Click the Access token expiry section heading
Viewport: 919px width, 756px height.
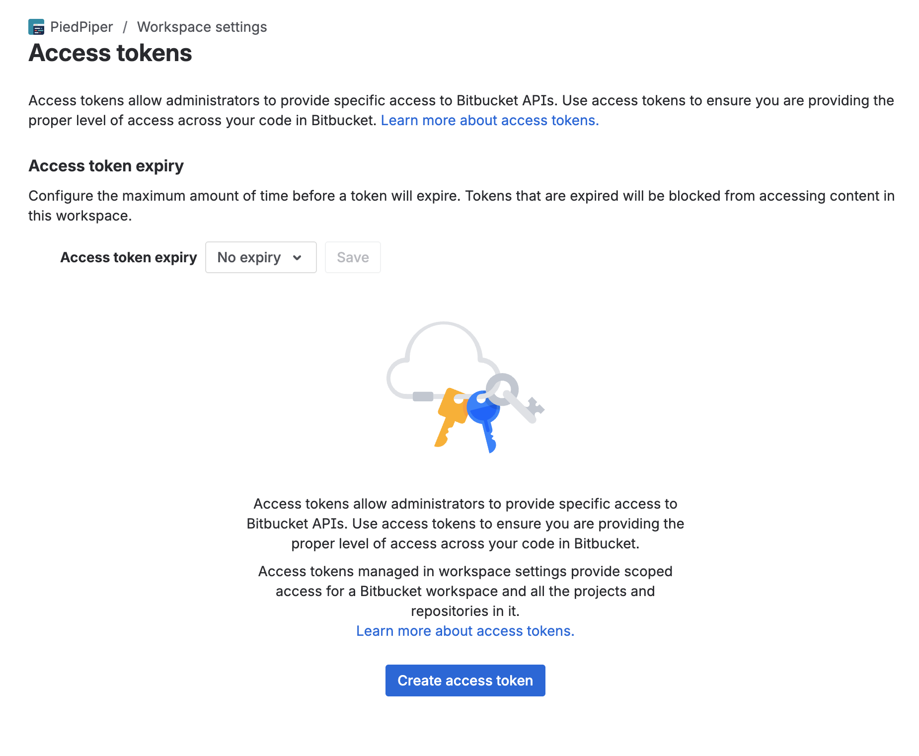pos(106,165)
